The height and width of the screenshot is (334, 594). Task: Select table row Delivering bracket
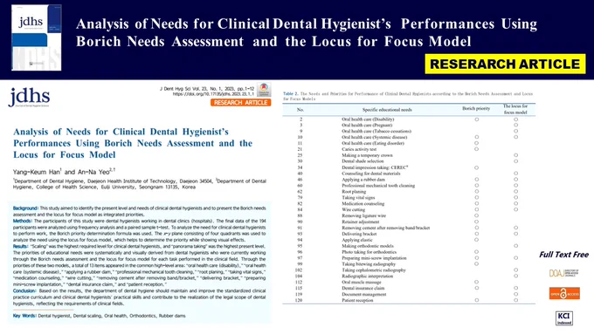409,234
